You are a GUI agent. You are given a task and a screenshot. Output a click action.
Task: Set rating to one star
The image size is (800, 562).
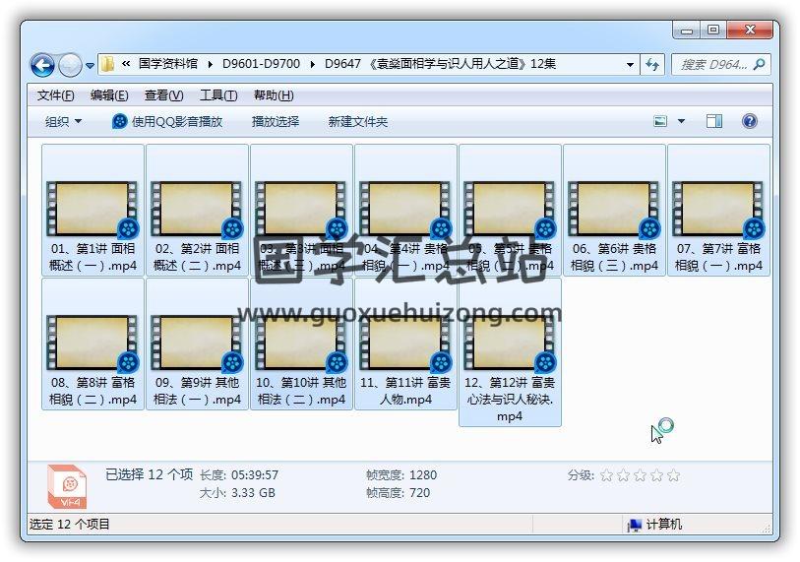[606, 475]
